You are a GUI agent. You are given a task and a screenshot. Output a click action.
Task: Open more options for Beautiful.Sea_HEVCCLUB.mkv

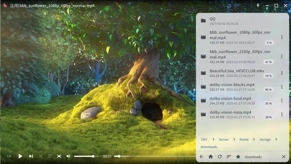click(x=282, y=73)
